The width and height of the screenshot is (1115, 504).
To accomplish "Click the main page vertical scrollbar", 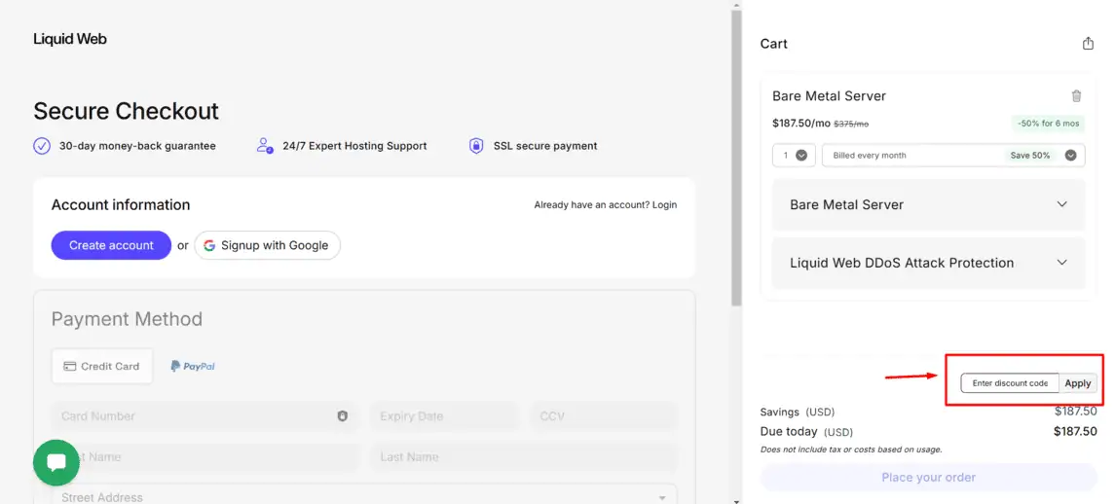I will click(737, 157).
